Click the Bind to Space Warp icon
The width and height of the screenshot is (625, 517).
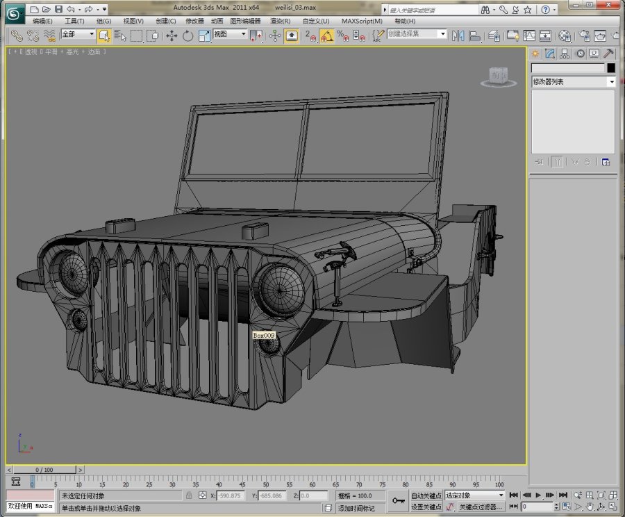(49, 36)
